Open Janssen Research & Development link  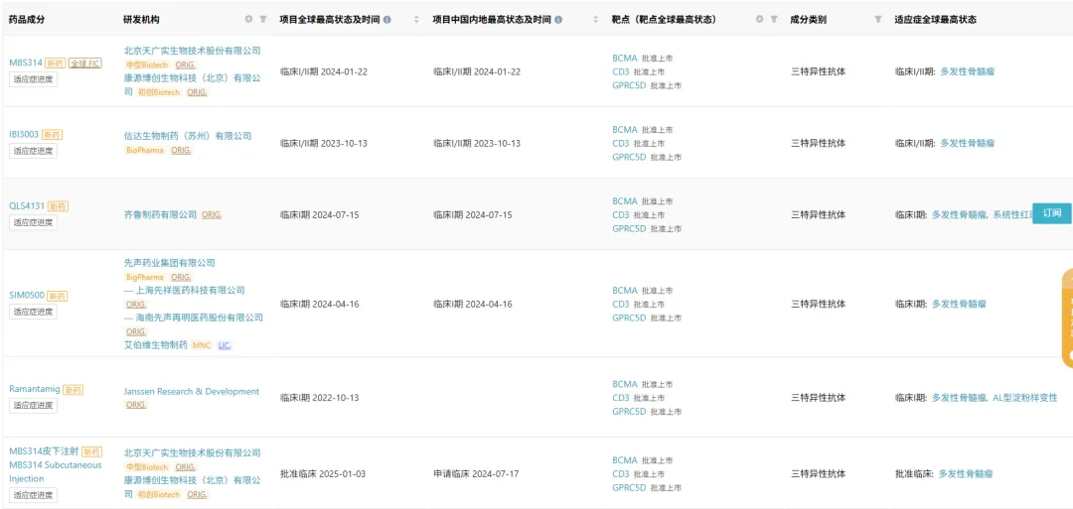(x=191, y=391)
